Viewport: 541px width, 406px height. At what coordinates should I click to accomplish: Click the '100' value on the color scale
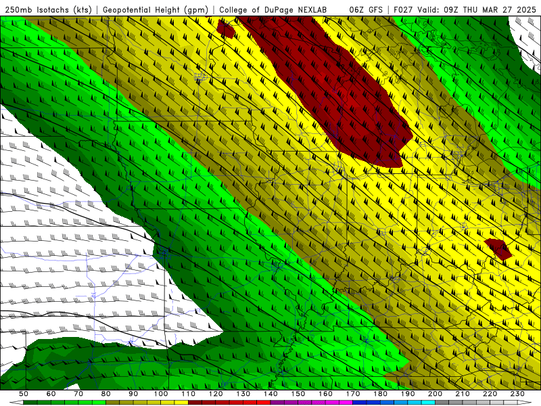point(161,394)
